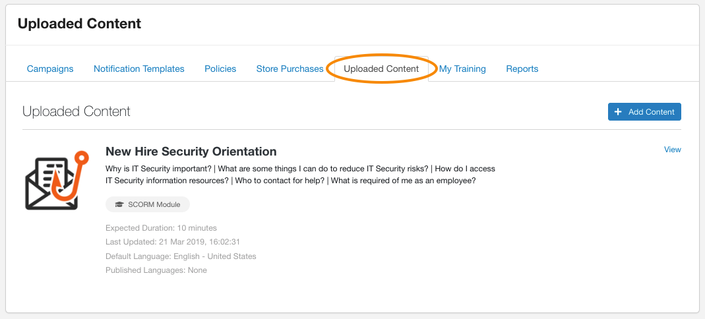Switch to the Notification Templates tab
705x319 pixels.
click(x=139, y=69)
